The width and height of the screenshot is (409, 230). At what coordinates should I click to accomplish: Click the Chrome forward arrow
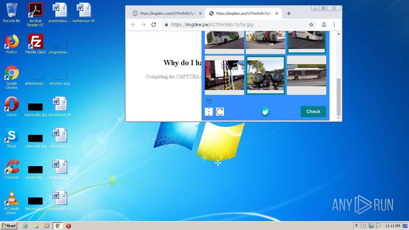pyautogui.click(x=143, y=25)
